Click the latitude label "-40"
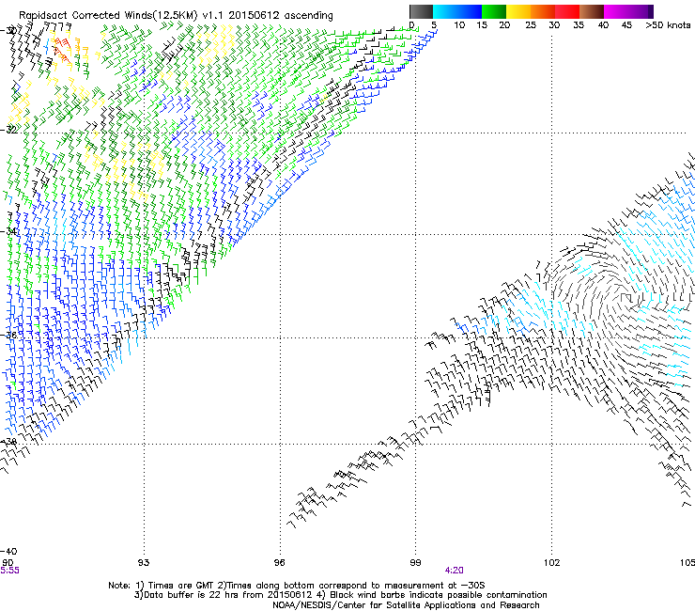The image size is (695, 611). [x=8, y=551]
